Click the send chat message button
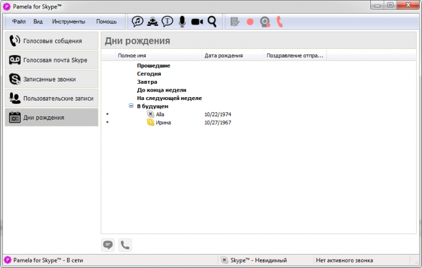The height and width of the screenshot is (268, 422). tap(108, 245)
